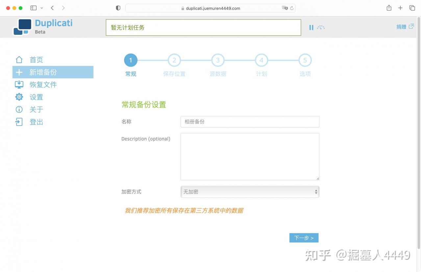Image resolution: width=421 pixels, height=272 pixels.
Task: Click the info icon beside 关于
Action: pos(19,109)
